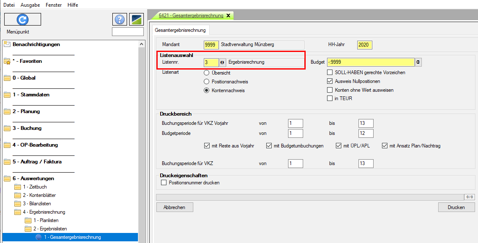Click the Abbrechen button
The height and width of the screenshot is (243, 478).
coord(174,207)
